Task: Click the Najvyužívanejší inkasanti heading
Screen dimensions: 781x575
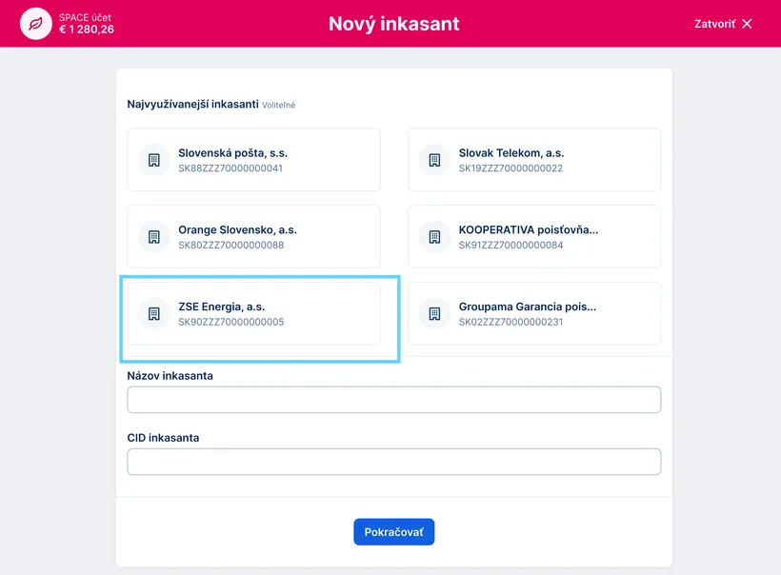Action: pos(192,104)
